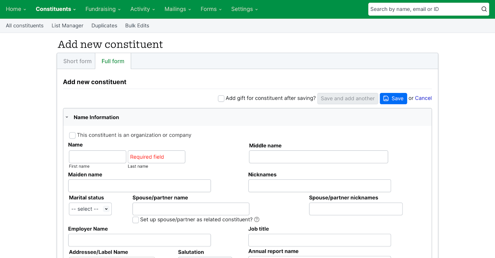This screenshot has width=495, height=258.
Task: Select the Full form tab
Action: coord(113,61)
